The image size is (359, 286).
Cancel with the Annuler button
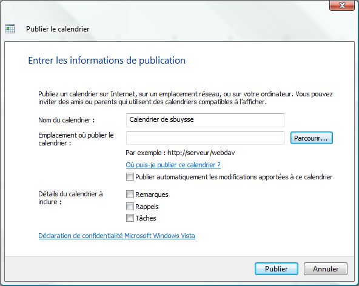pos(326,268)
